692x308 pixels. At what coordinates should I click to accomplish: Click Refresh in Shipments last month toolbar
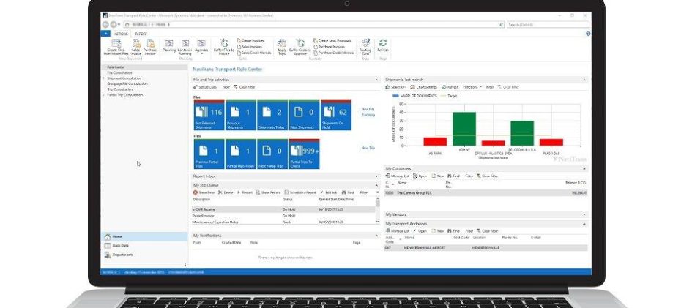tap(450, 87)
